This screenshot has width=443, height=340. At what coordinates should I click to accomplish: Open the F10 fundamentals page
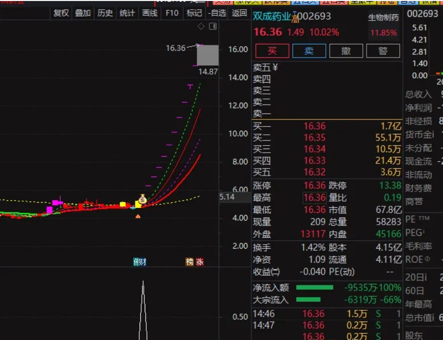(x=172, y=13)
